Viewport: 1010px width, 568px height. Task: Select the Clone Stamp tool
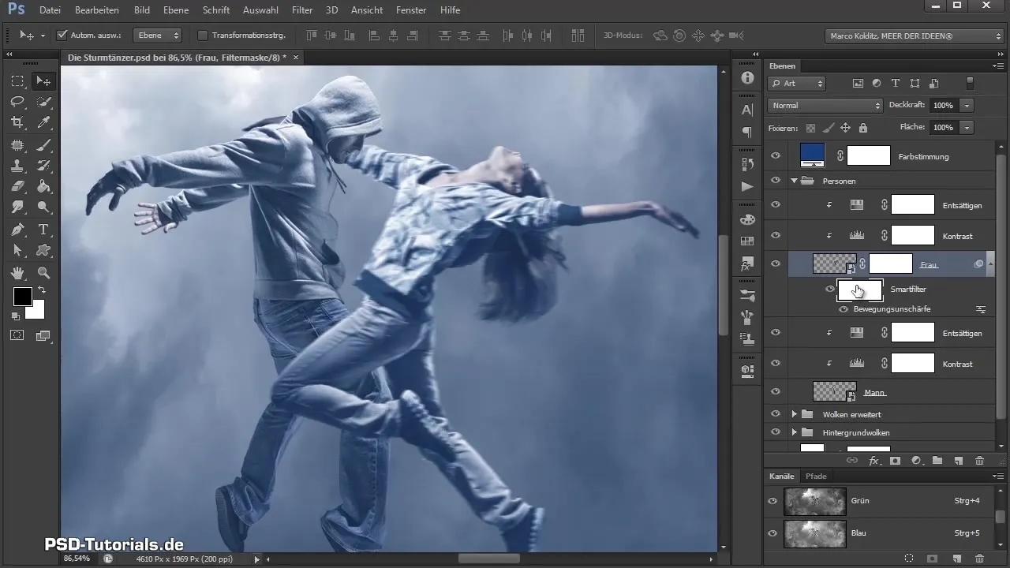tap(17, 166)
